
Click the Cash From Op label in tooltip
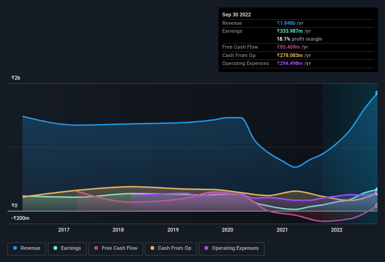point(239,55)
